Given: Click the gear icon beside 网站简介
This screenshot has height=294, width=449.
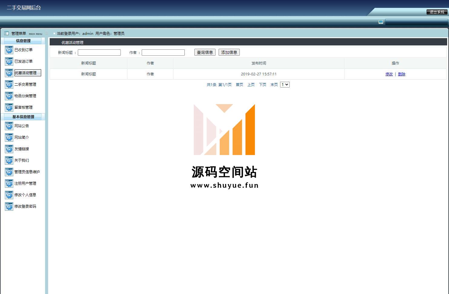Looking at the screenshot, I should [x=9, y=137].
